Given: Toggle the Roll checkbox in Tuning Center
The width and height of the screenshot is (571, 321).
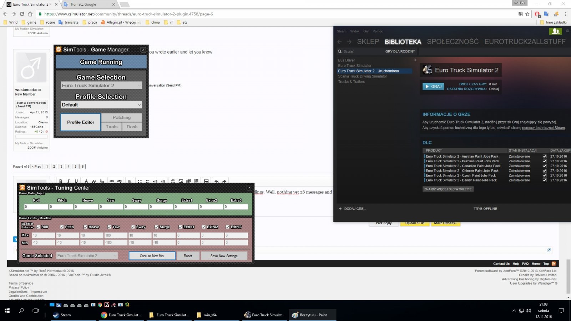Looking at the screenshot, I should coord(38,227).
